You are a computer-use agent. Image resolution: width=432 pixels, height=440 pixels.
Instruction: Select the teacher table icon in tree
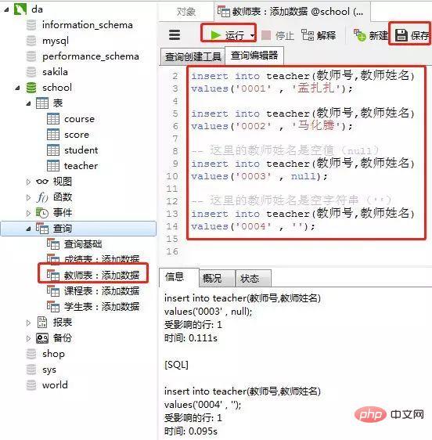(53, 165)
